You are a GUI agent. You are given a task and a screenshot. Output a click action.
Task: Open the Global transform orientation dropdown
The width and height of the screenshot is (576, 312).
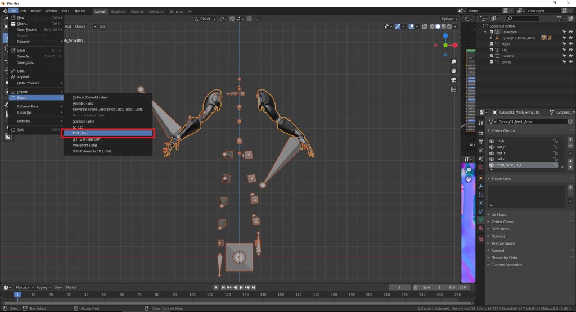(x=205, y=19)
